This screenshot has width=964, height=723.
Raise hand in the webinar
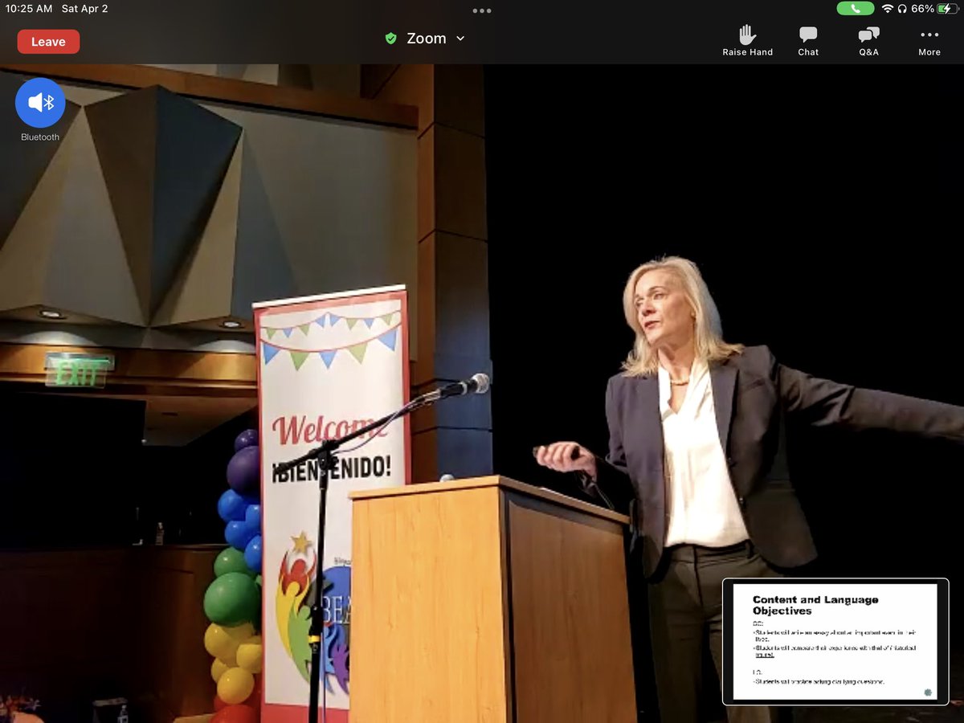point(747,40)
